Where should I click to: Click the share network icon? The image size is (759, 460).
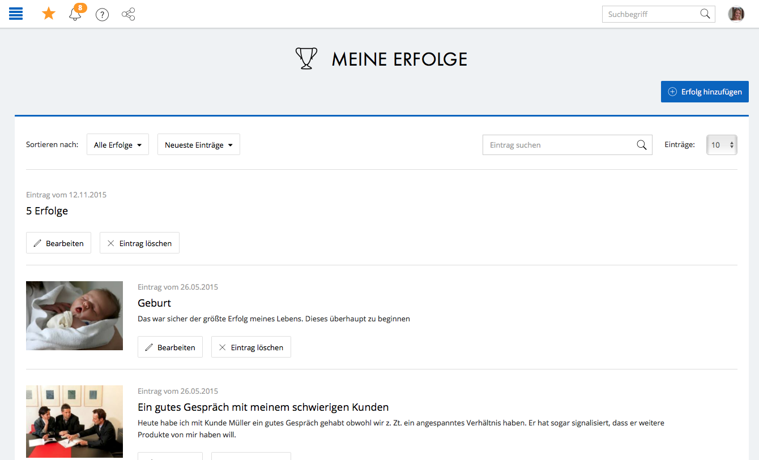click(129, 14)
